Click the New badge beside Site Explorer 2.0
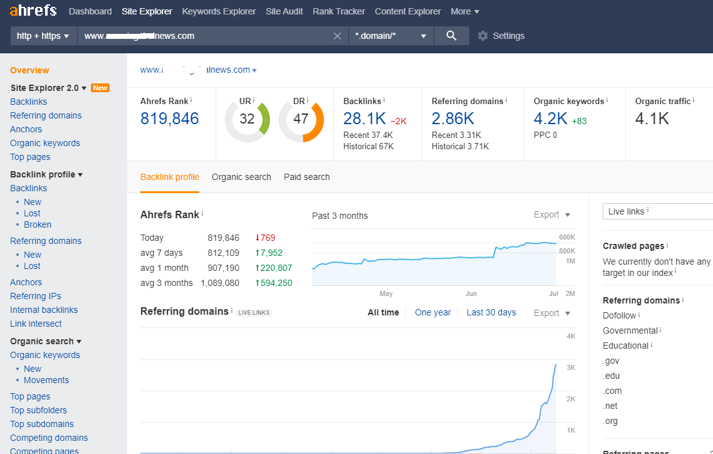The image size is (713, 454). coord(100,88)
